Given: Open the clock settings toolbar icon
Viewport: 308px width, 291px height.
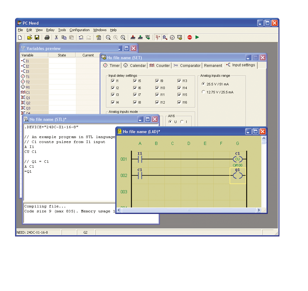Looking at the screenshot, I should click(172, 37).
